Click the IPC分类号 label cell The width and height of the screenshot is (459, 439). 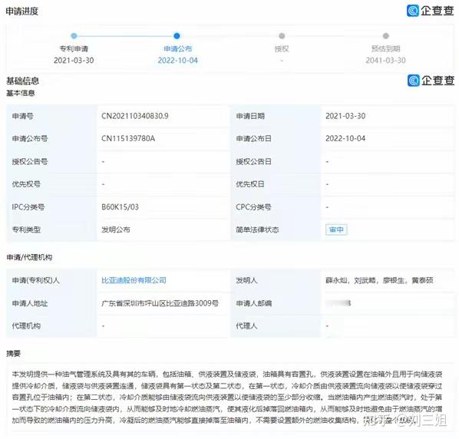pos(51,207)
